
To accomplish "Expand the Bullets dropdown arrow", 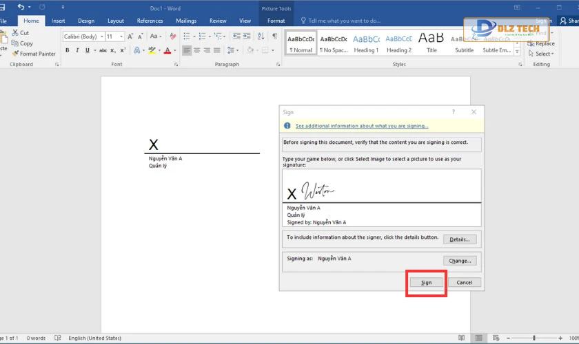I will click(194, 36).
